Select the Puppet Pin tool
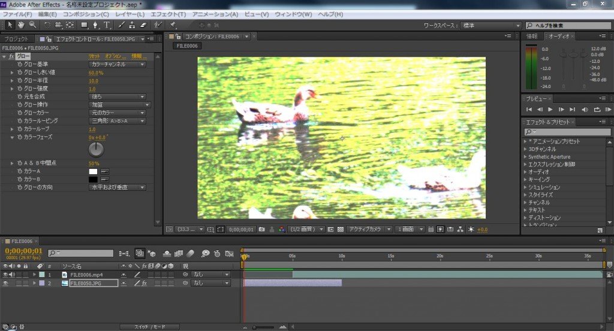614x331 pixels. tap(172, 25)
